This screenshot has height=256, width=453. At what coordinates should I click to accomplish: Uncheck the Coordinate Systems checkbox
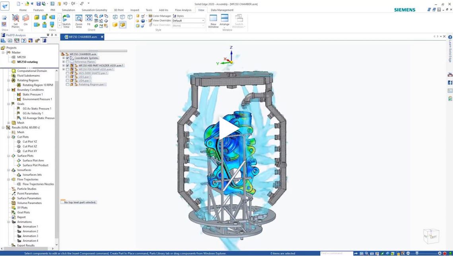(x=68, y=58)
